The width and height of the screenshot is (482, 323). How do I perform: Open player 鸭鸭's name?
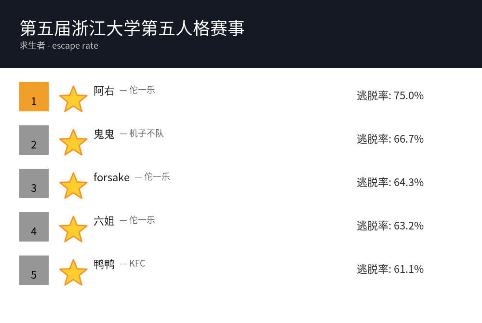click(104, 264)
